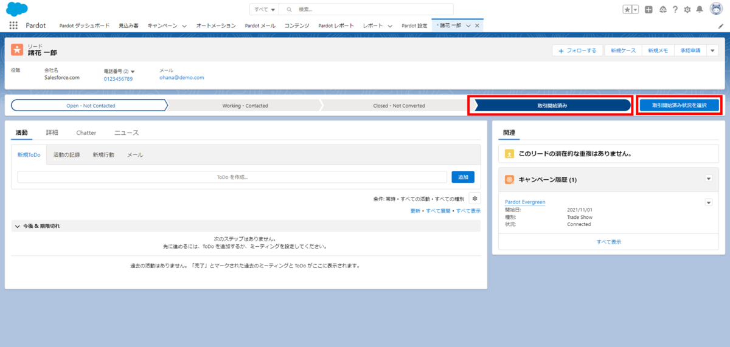Open more record actions dropdown
Image resolution: width=730 pixels, height=347 pixels.
click(x=713, y=50)
